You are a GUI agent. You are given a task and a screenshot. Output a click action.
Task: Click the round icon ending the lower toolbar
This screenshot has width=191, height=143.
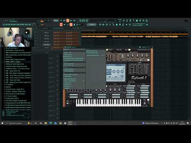pos(147,25)
